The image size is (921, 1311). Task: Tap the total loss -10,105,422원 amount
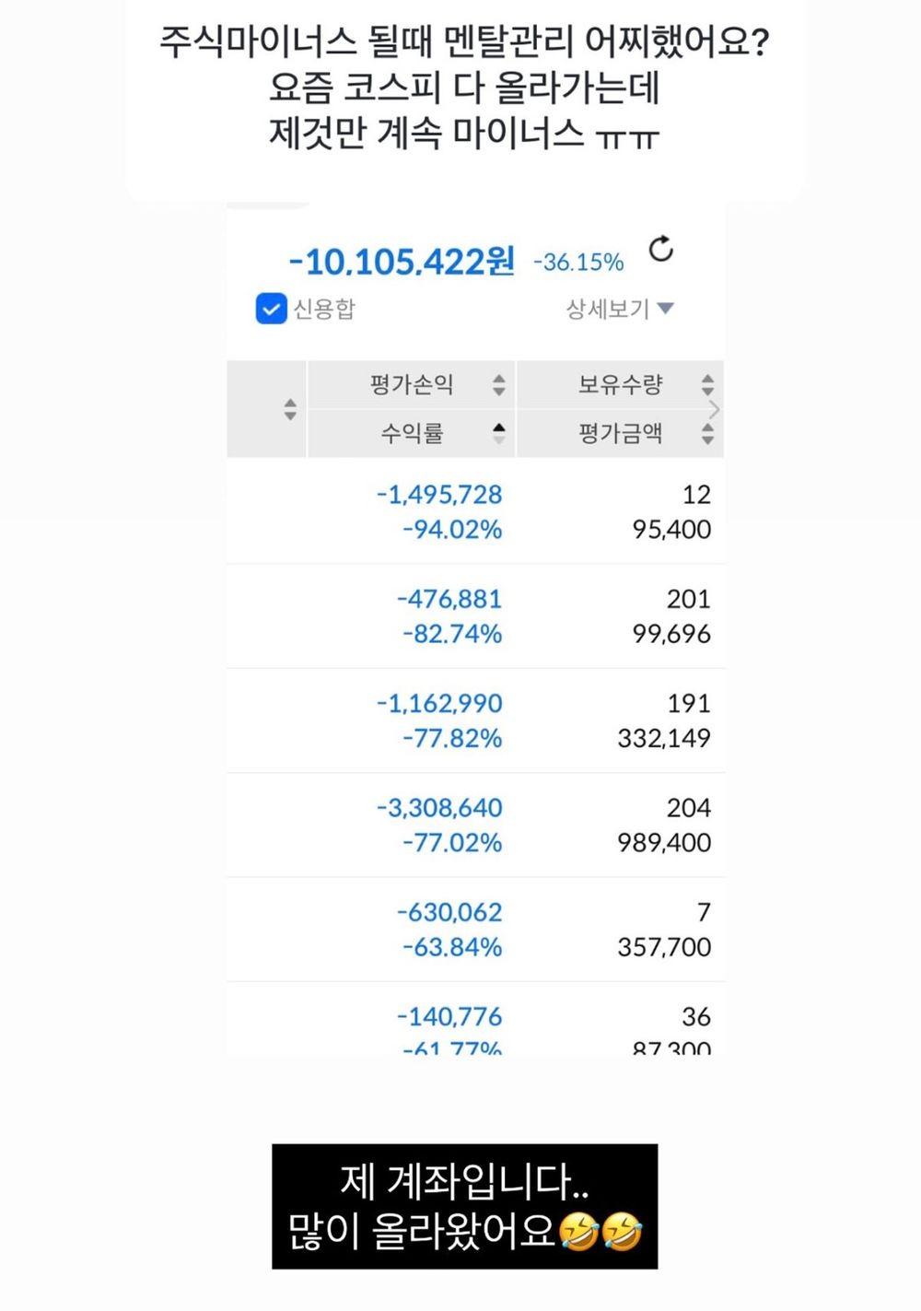coord(402,262)
